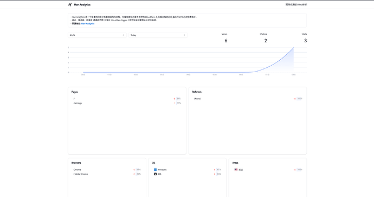Click the Views count of 6
This screenshot has height=197, width=374.
(x=226, y=41)
